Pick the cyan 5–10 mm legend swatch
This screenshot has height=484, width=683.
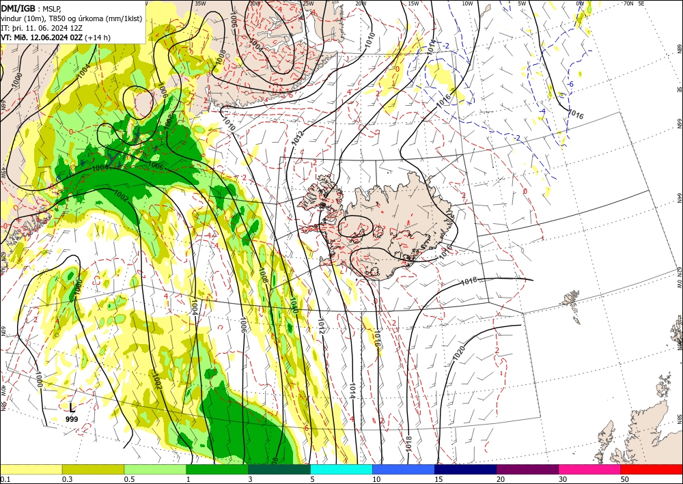pyautogui.click(x=341, y=469)
